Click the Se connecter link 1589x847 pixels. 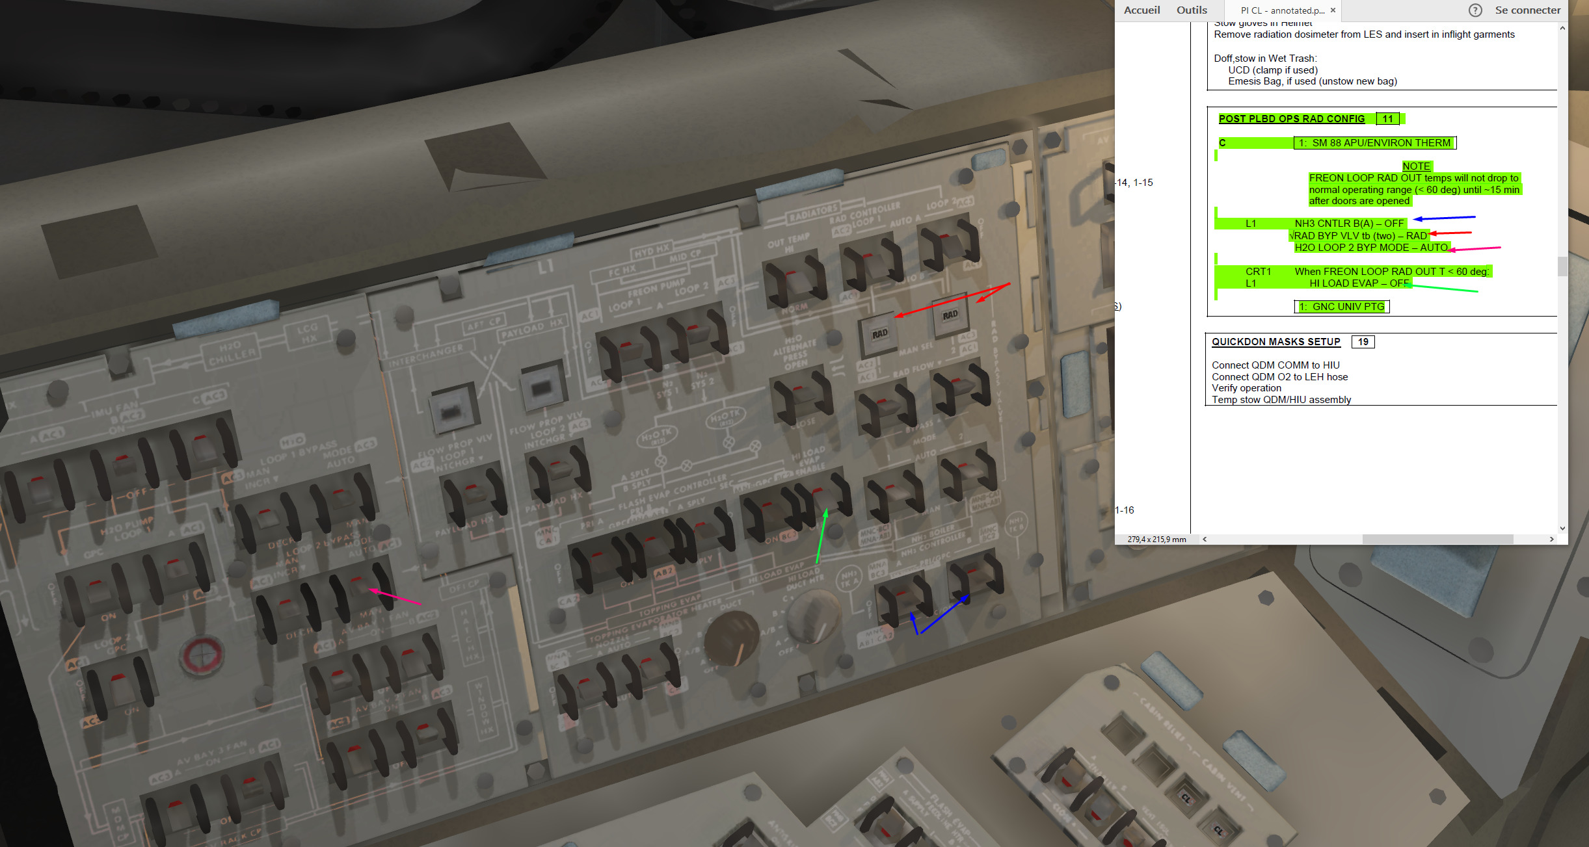[1527, 10]
